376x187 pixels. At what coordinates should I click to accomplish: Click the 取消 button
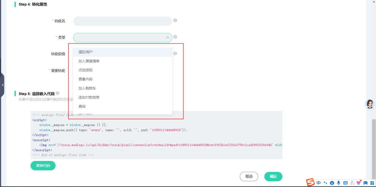[x=249, y=176]
